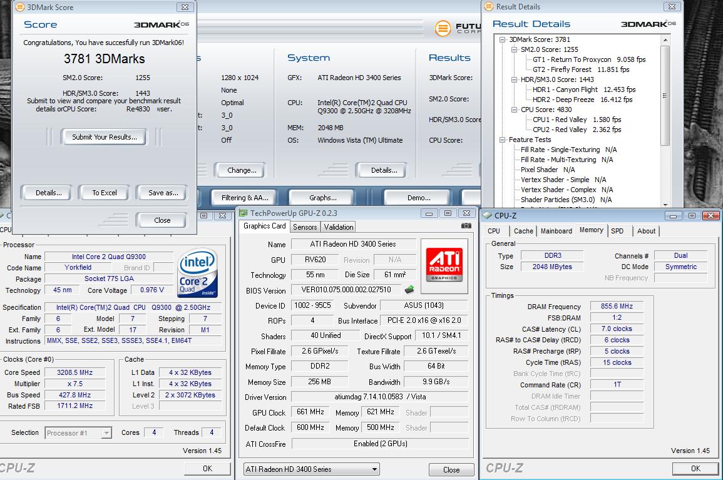
Task: Open the Cache tab in CPU-Z
Action: [x=523, y=231]
